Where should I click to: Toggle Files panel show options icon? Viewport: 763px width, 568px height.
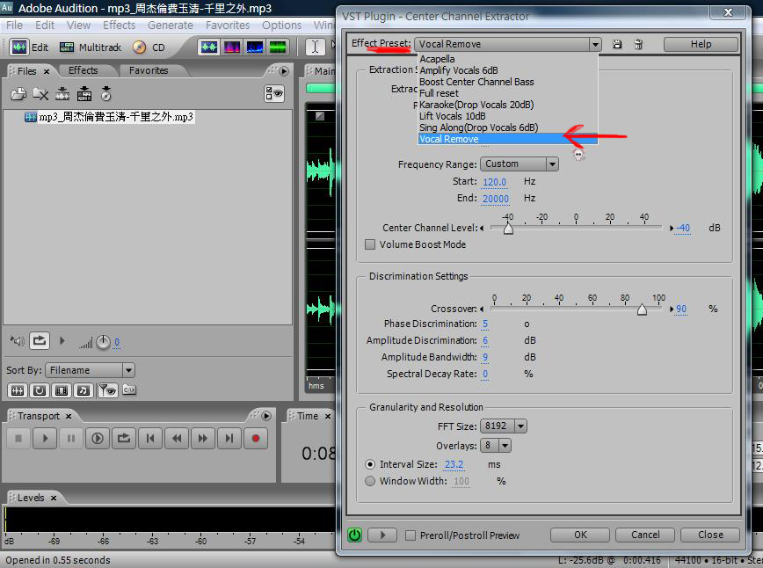[x=274, y=93]
